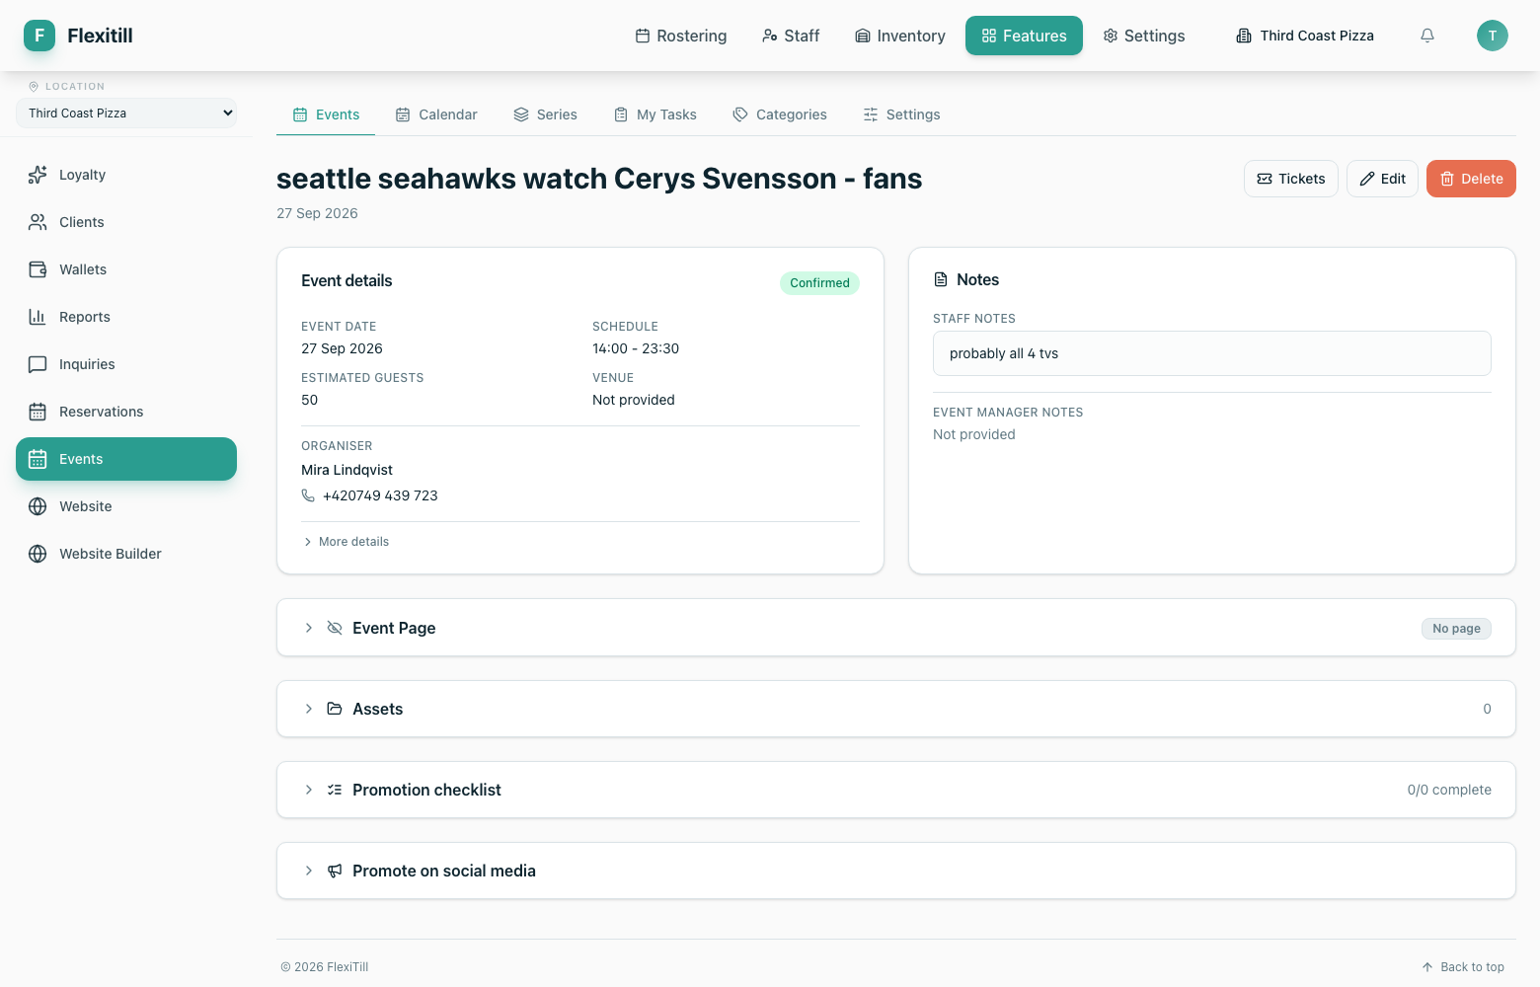Expand the Event Page section
This screenshot has height=987, width=1540.
[896, 628]
